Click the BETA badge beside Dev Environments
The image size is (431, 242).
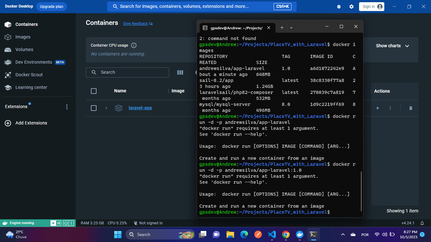(60, 62)
